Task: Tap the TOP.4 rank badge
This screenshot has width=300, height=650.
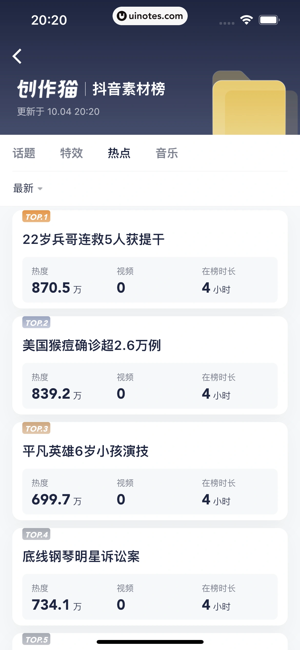Action: click(x=36, y=534)
